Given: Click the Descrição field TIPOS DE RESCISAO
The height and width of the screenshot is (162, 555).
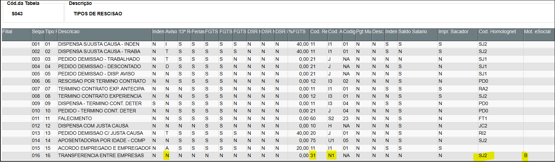Looking at the screenshot, I should click(98, 14).
